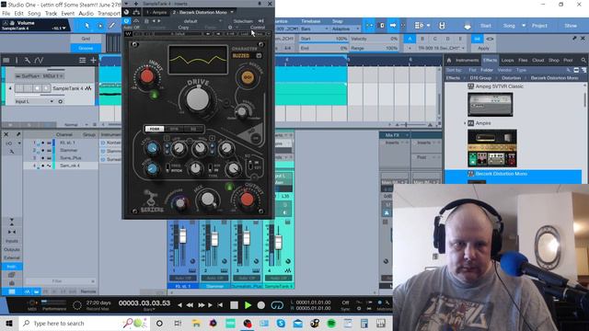589x331 pixels.
Task: Switch browser to the Files tab
Action: coord(523,60)
